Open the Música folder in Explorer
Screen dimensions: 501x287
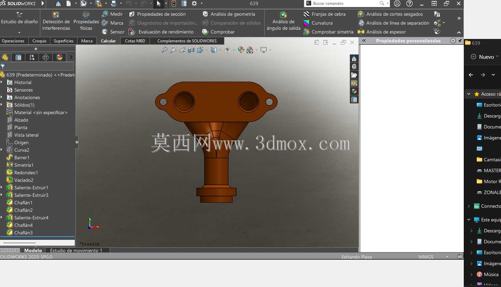pyautogui.click(x=488, y=274)
